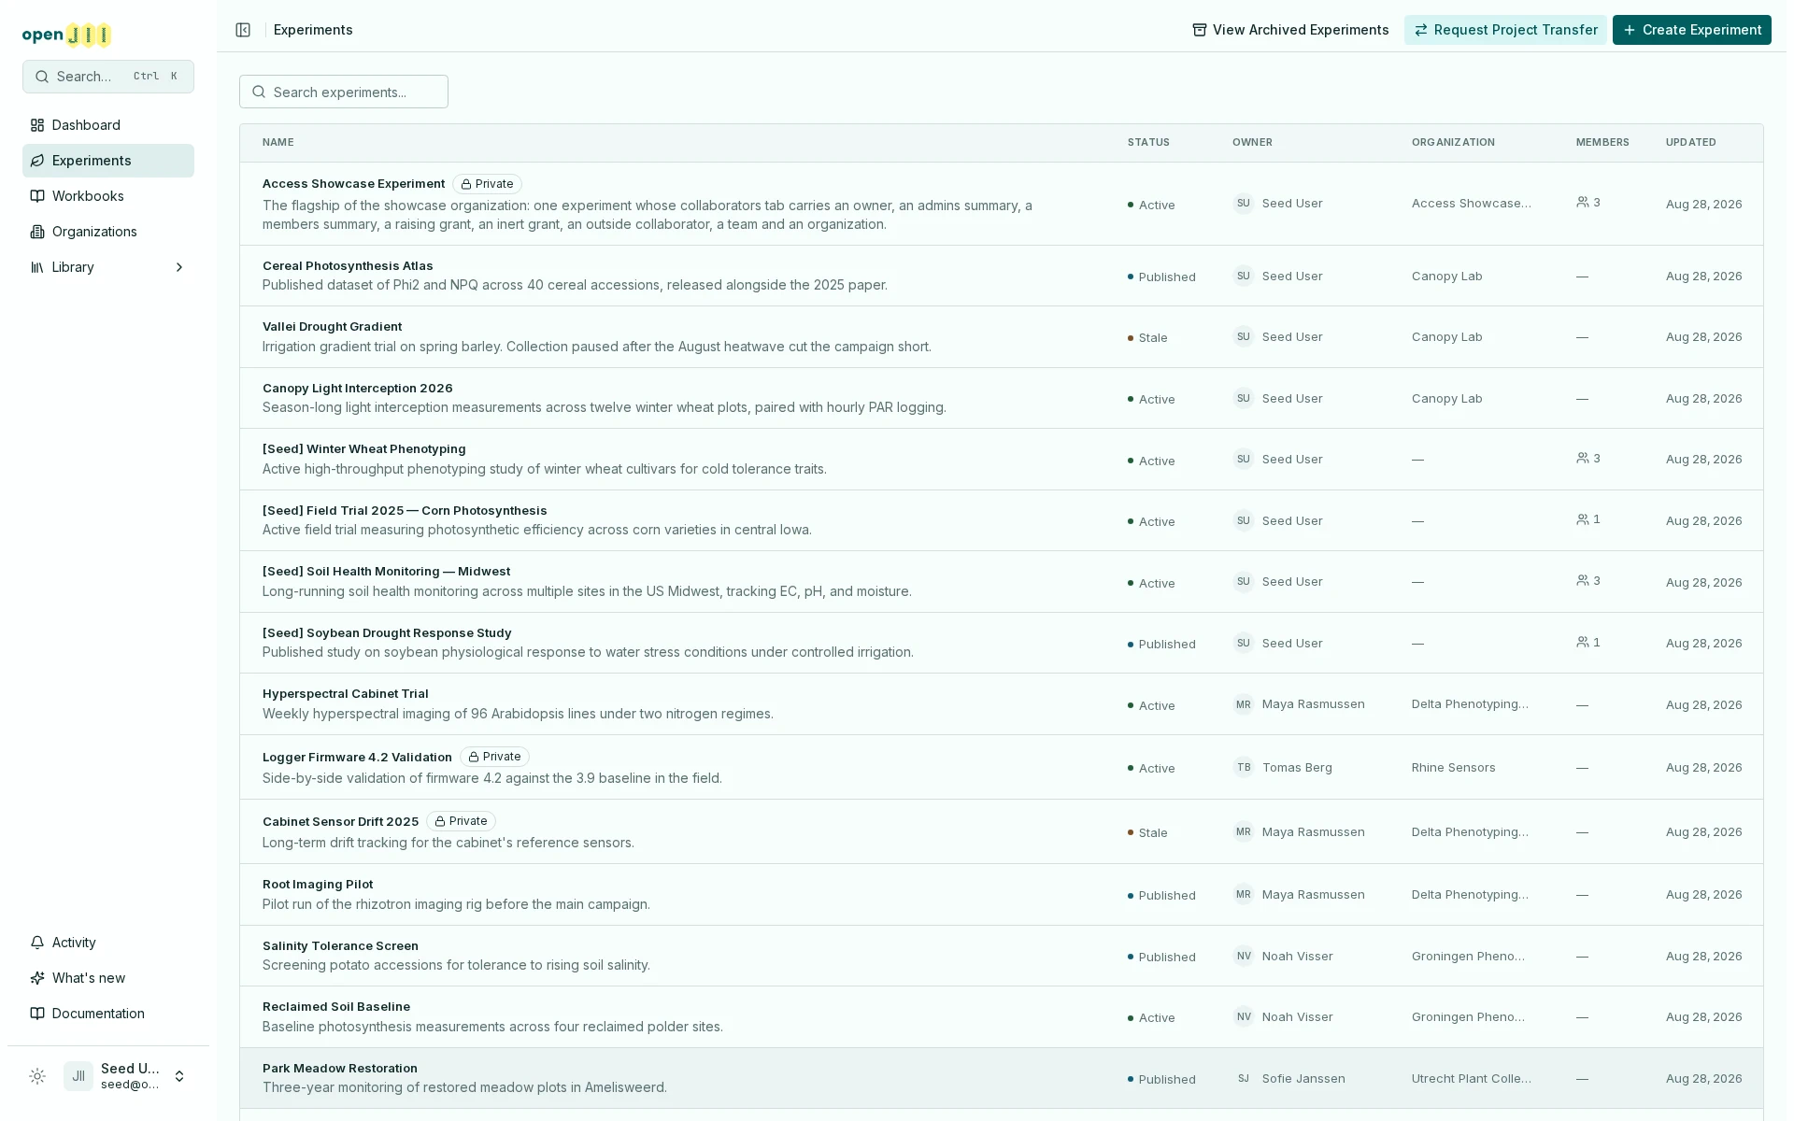1794x1121 pixels.
Task: Click NV avatar in Salinity Tolerance Screen row
Action: (1243, 956)
